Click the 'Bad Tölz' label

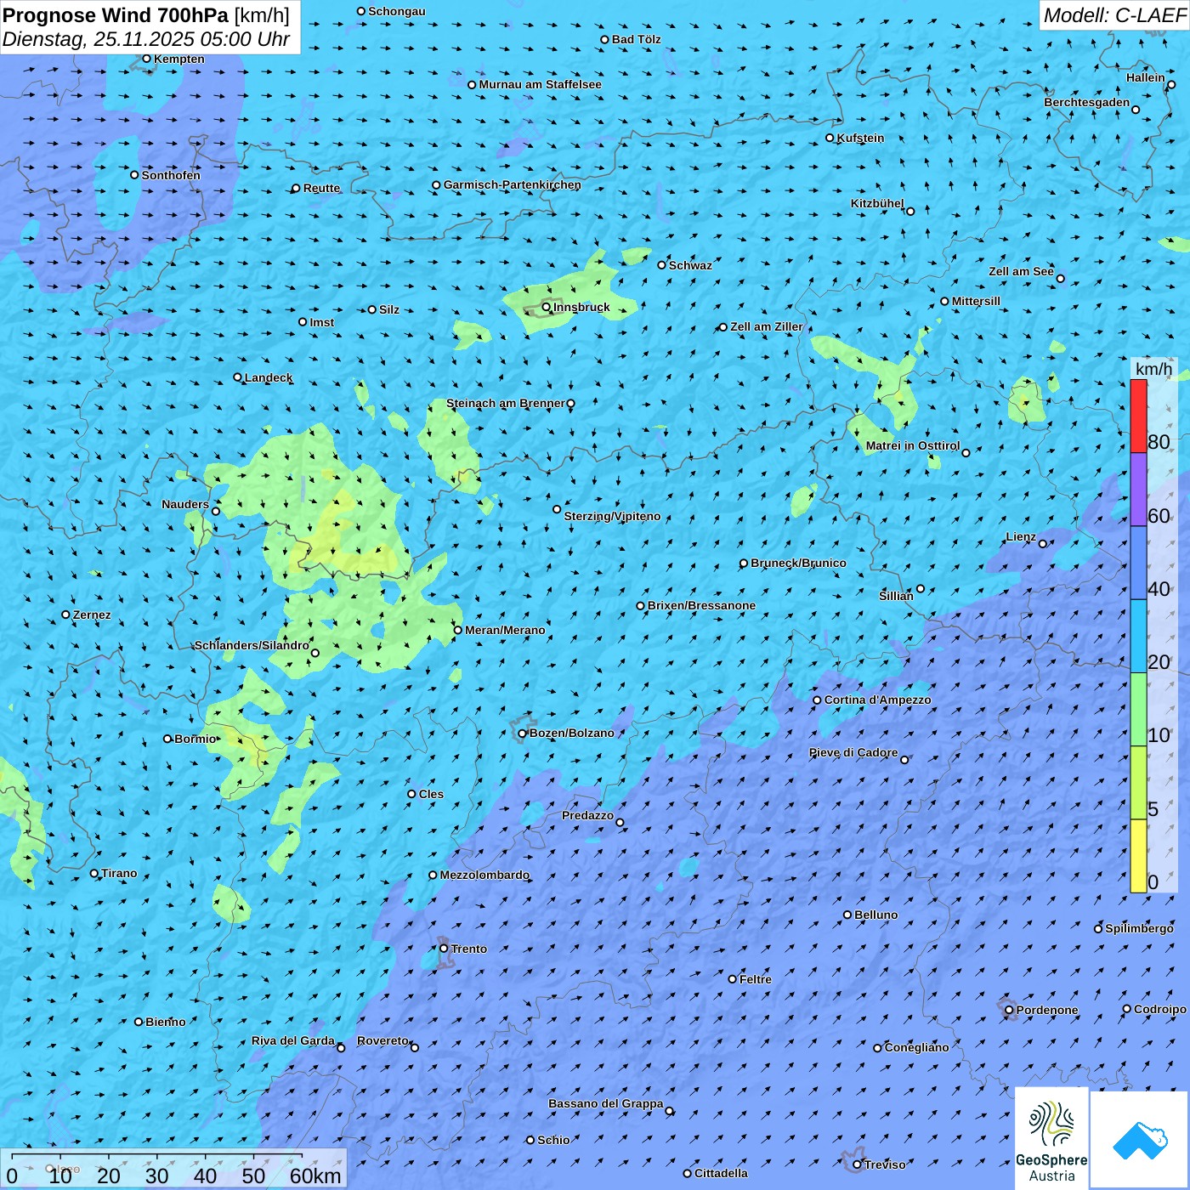pyautogui.click(x=637, y=39)
